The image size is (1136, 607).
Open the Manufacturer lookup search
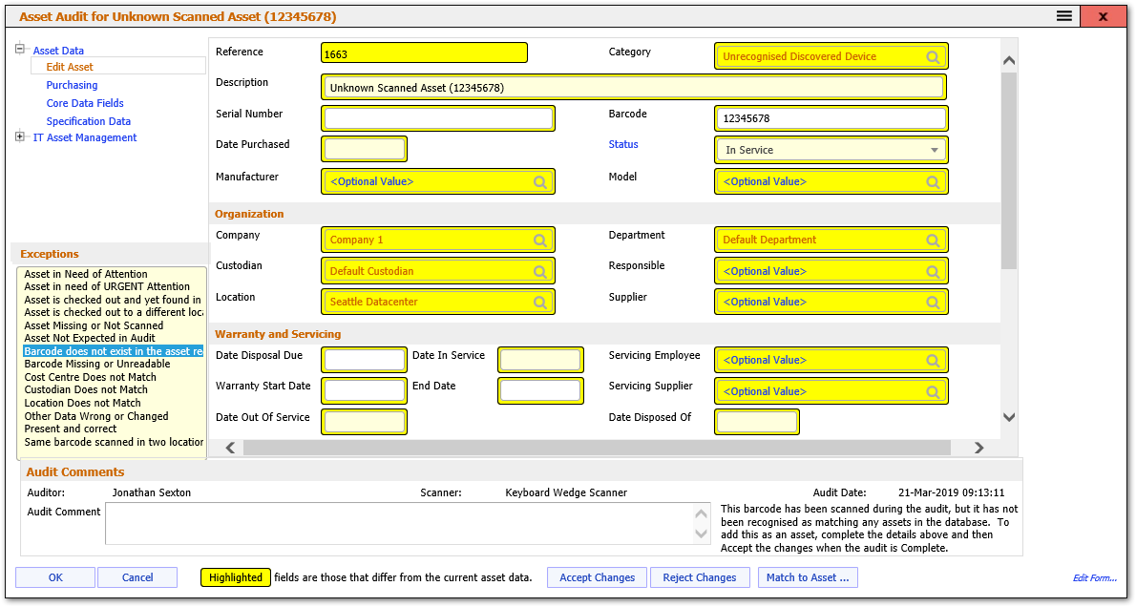click(540, 181)
